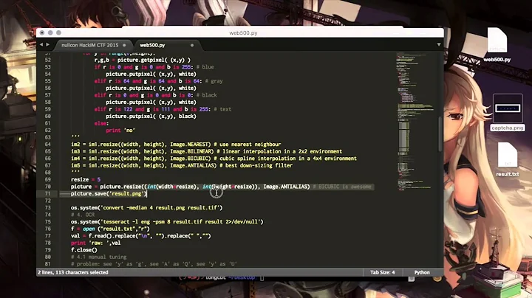The width and height of the screenshot is (532, 298).
Task: Click line number 81 in gutter
Action: 47,264
